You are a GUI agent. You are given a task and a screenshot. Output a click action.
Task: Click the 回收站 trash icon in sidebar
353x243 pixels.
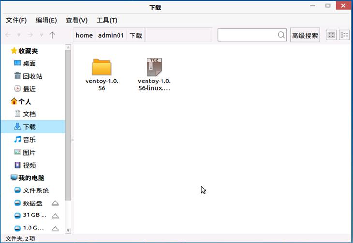[17, 76]
